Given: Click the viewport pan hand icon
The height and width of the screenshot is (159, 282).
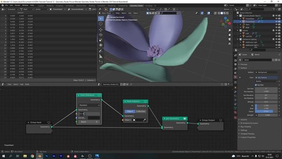Looking at the screenshot, I should pos(230,34).
